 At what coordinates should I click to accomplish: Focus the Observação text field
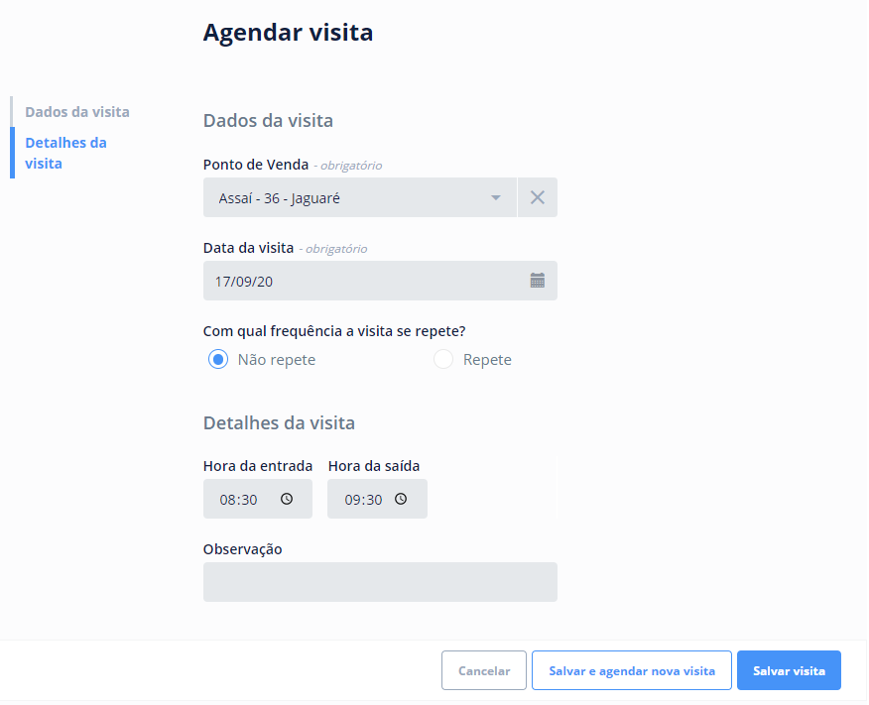pyautogui.click(x=380, y=582)
